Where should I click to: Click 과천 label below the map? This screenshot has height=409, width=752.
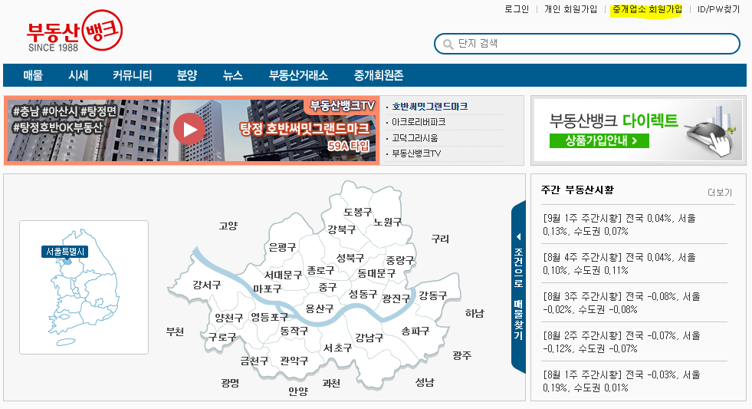point(331,383)
